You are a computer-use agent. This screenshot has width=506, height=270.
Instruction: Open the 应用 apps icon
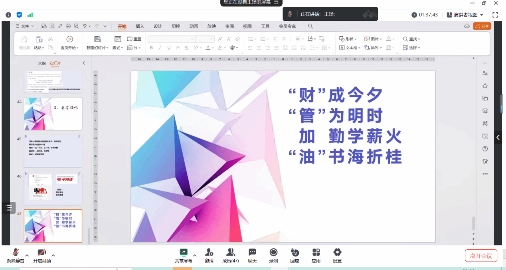(316, 255)
